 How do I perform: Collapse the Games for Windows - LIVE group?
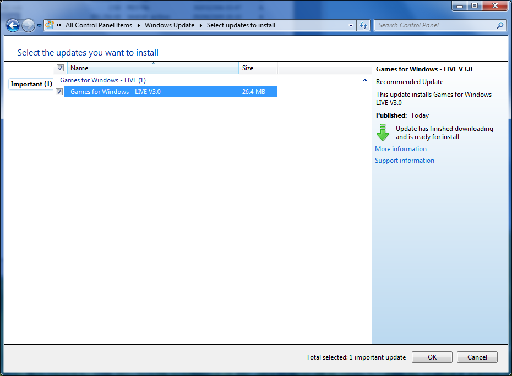coord(365,80)
